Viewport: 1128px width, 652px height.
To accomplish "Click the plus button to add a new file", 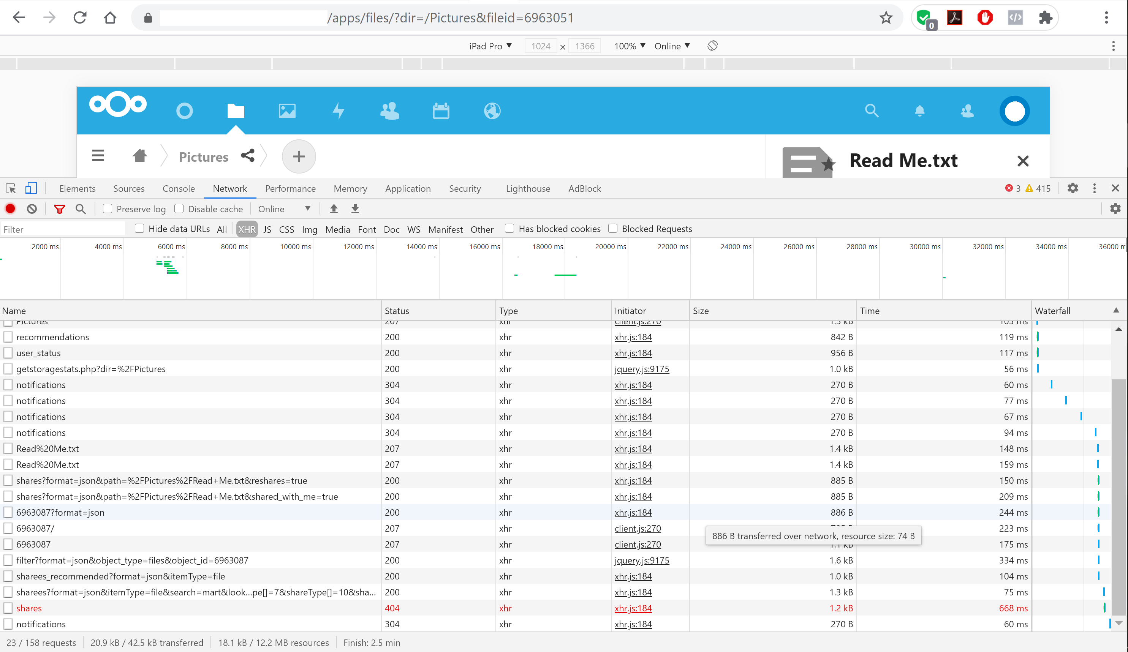I will tap(299, 156).
